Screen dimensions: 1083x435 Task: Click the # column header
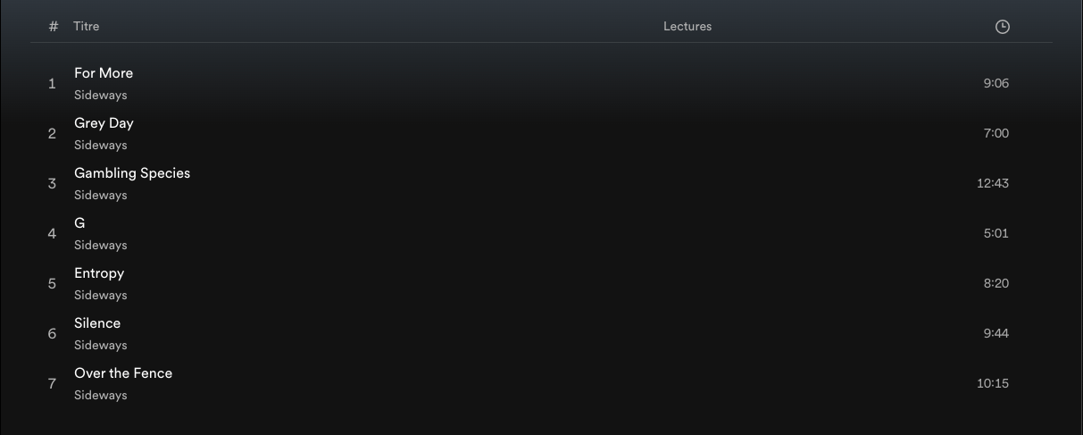54,27
